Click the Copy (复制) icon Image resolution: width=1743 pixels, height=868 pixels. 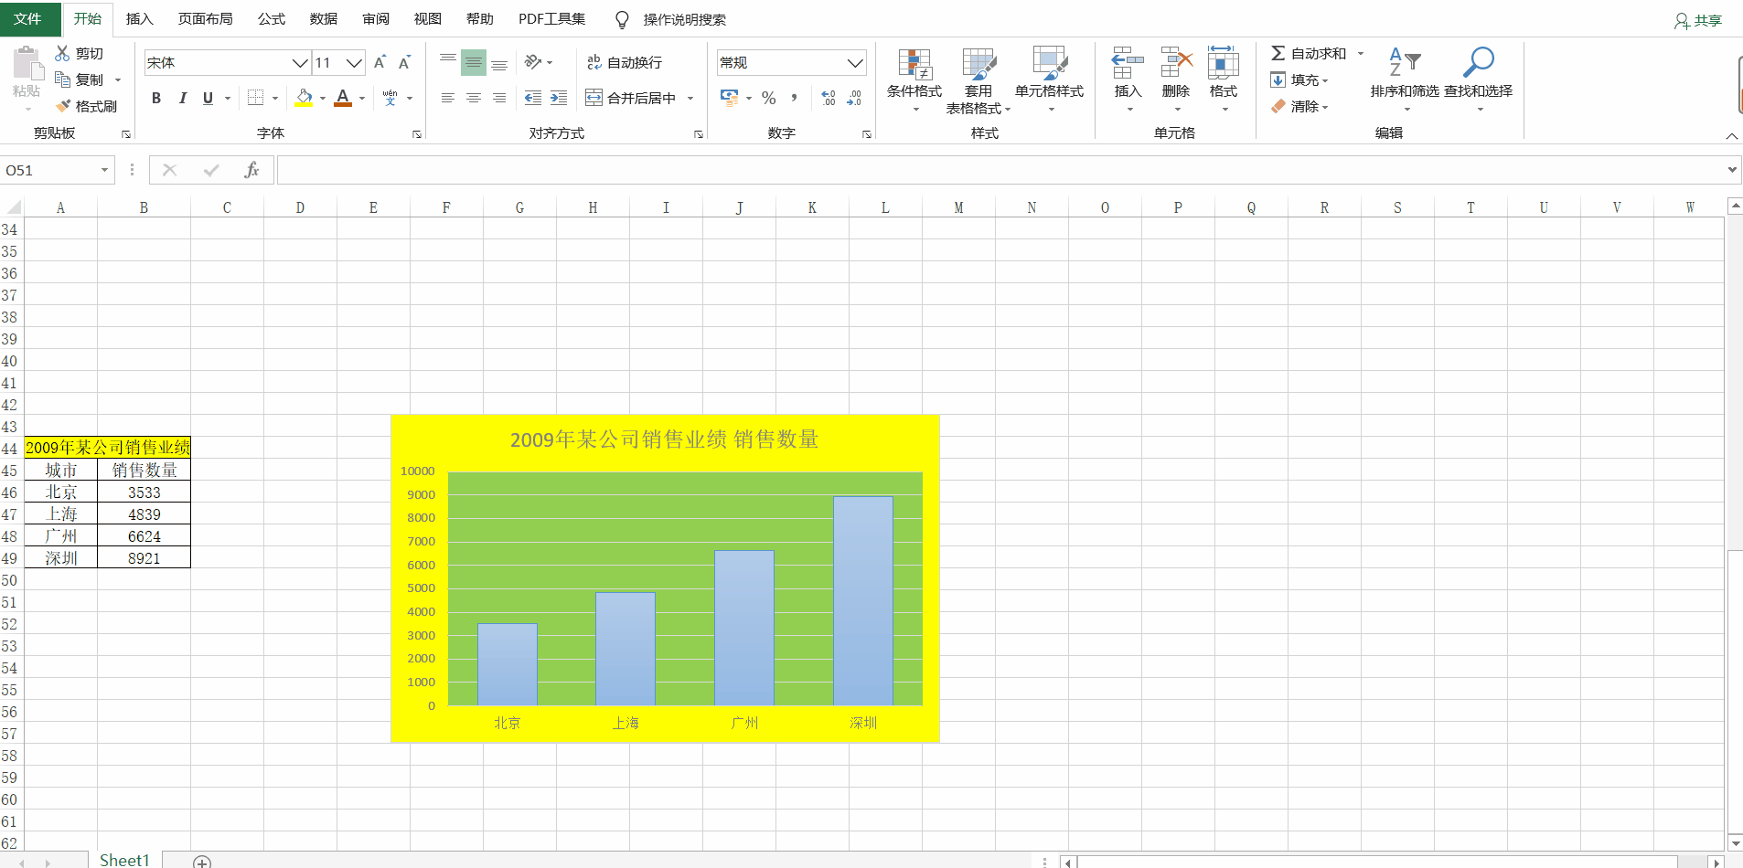click(62, 79)
